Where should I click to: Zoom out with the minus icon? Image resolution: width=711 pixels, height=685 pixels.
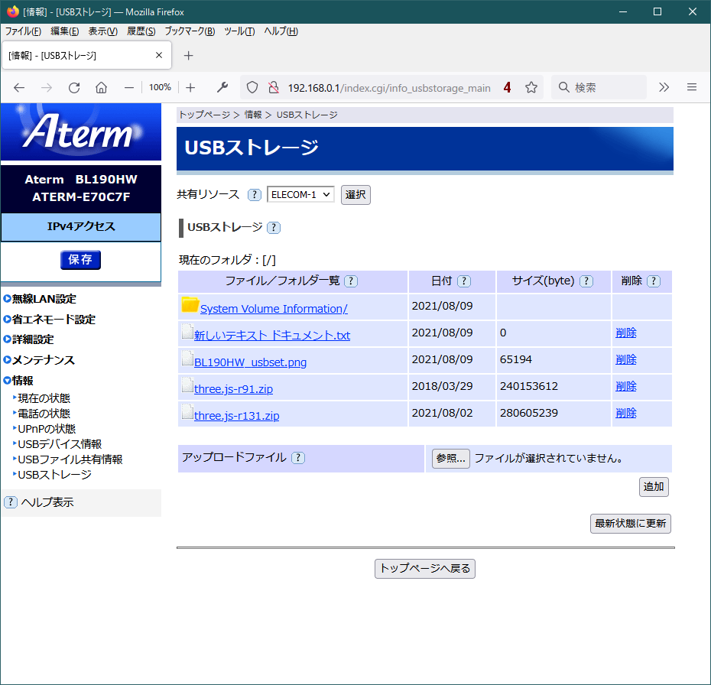coord(129,87)
